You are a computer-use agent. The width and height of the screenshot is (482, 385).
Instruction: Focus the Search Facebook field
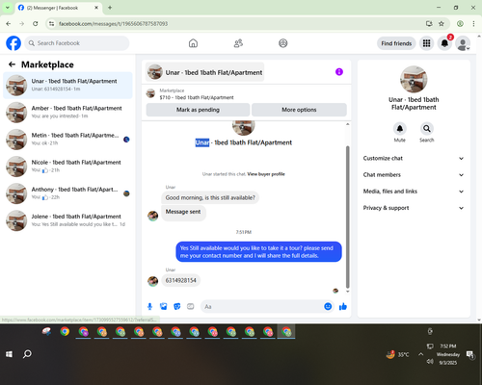pyautogui.click(x=77, y=43)
